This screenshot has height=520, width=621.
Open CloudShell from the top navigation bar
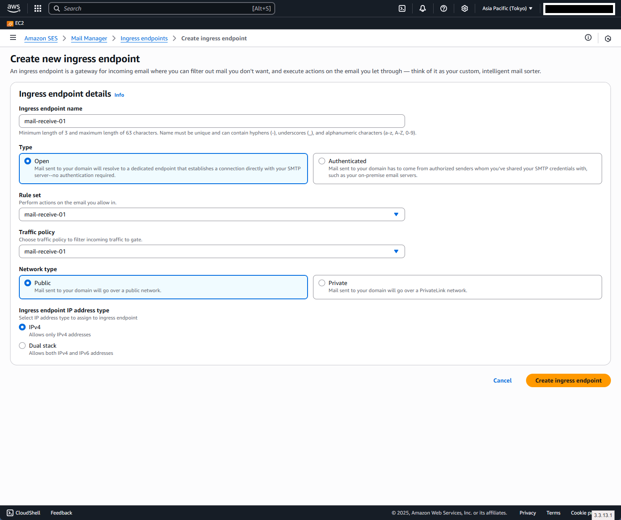pyautogui.click(x=402, y=8)
